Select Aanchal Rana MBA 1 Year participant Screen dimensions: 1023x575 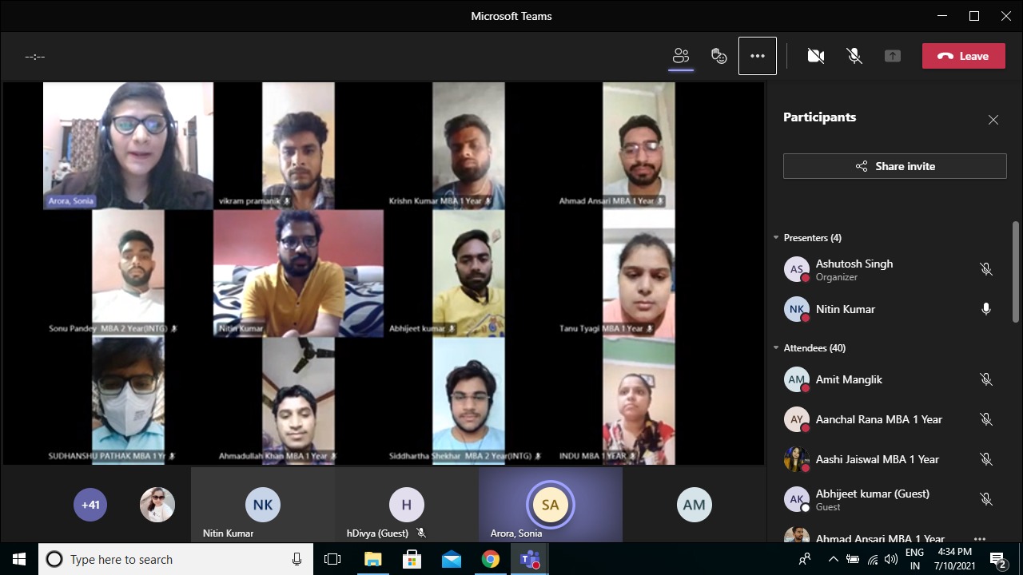[x=878, y=419]
